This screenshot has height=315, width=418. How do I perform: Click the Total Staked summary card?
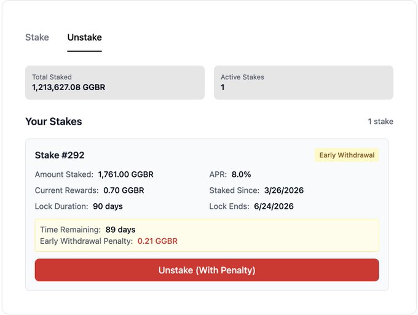114,82
